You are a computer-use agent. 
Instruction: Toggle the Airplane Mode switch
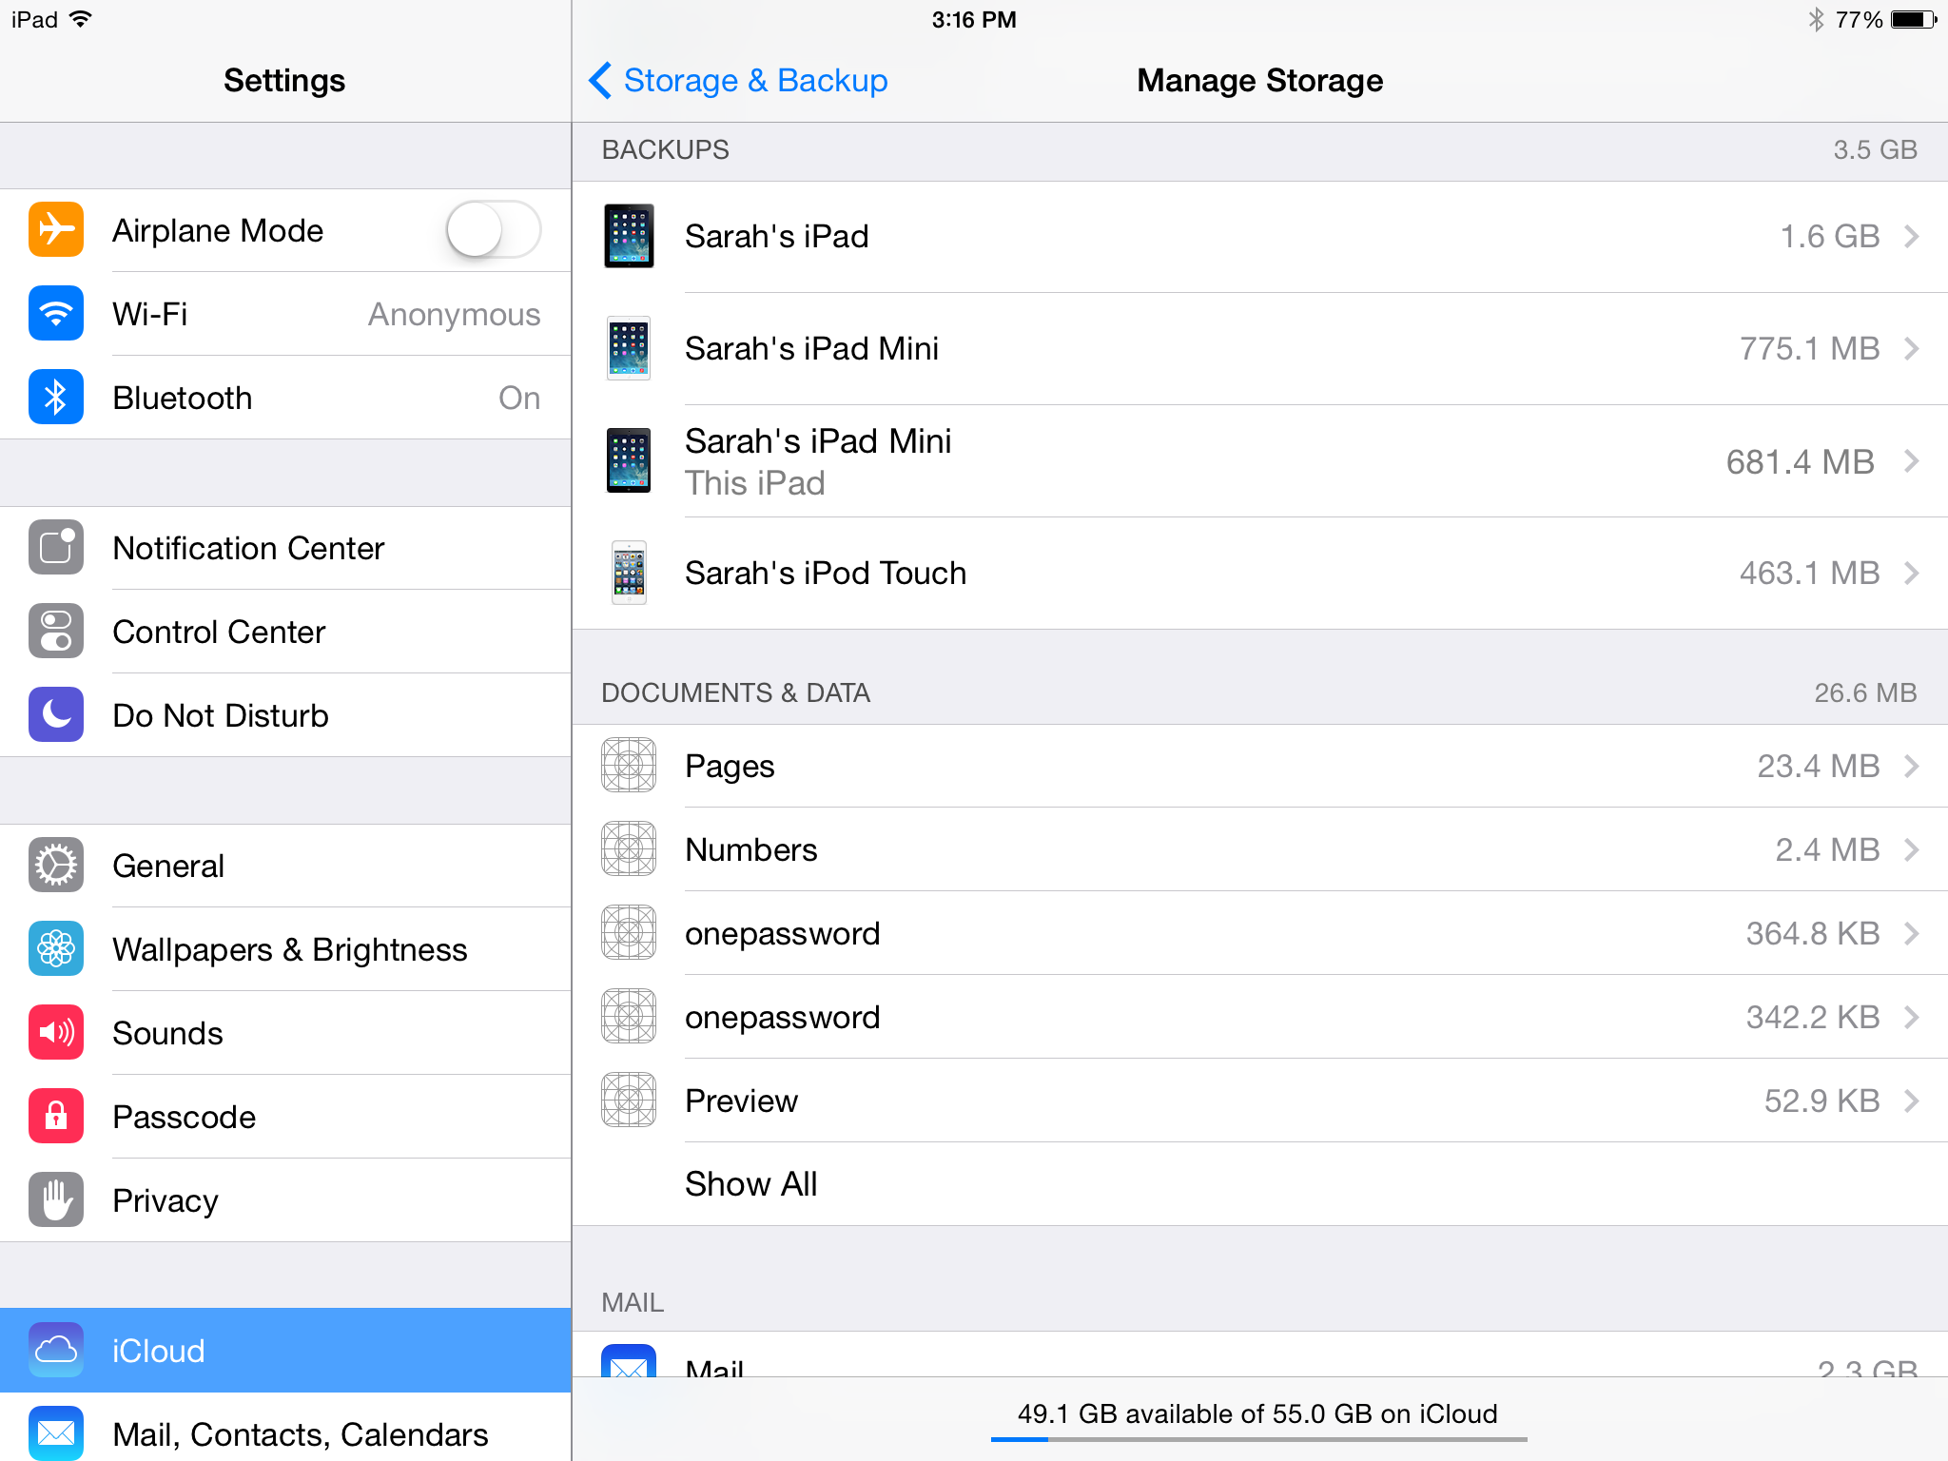tap(492, 229)
